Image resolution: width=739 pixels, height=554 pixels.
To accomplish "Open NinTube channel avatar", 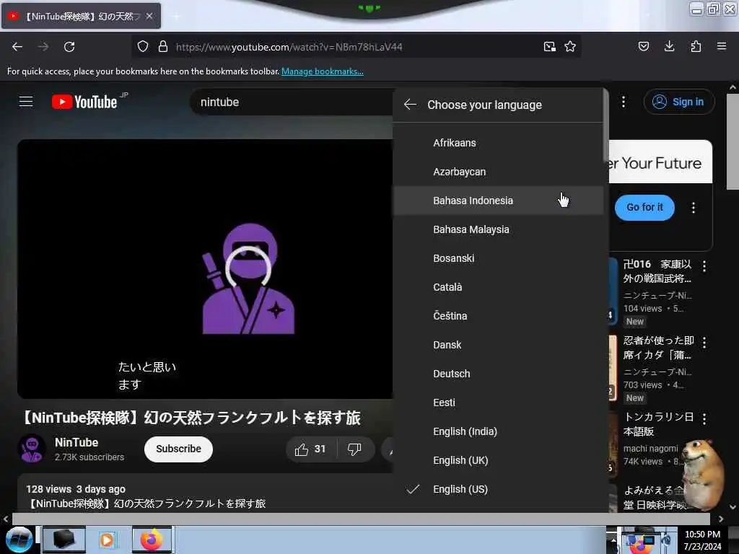I will [32, 449].
